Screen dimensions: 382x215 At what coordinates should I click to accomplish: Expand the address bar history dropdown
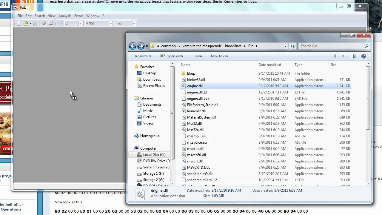pyautogui.click(x=286, y=46)
